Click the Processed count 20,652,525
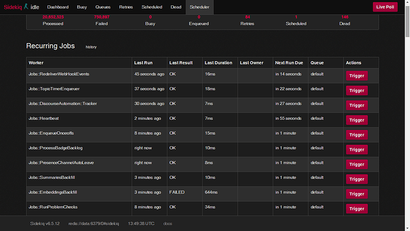 click(x=53, y=17)
